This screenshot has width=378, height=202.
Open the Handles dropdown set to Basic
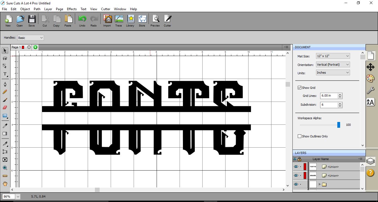(30, 38)
